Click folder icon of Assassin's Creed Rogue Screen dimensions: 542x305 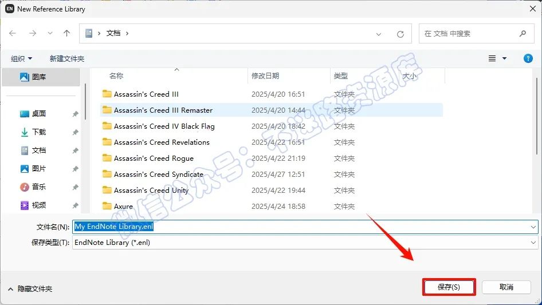[x=107, y=158]
